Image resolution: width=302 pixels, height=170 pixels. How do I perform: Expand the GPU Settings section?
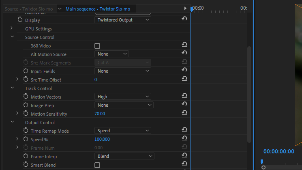pyautogui.click(x=12, y=28)
